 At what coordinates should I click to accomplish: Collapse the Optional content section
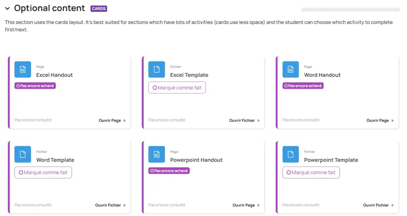(7, 9)
